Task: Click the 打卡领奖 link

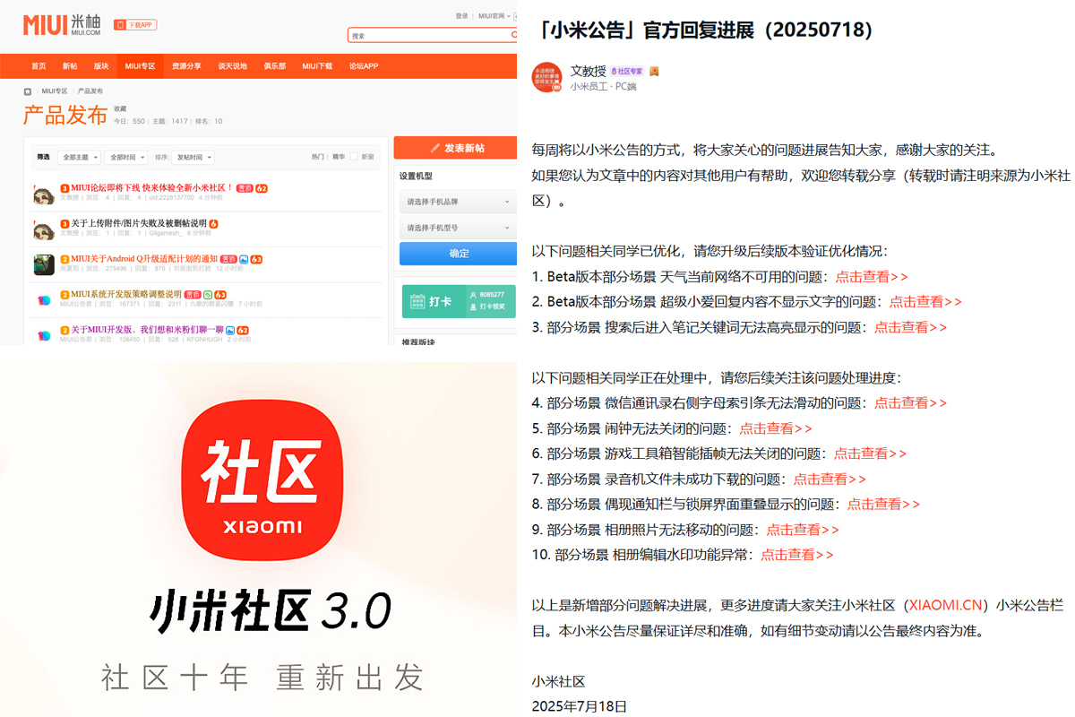Action: 492,307
